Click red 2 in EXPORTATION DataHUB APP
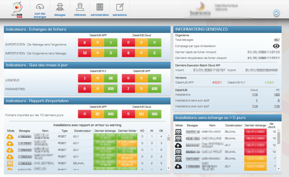 point(85,43)
